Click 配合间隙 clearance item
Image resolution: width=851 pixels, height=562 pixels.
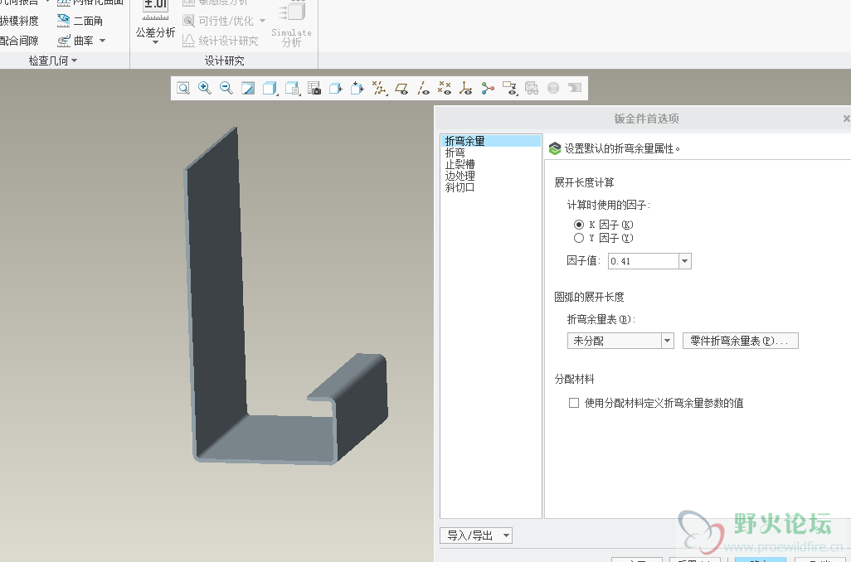point(20,41)
